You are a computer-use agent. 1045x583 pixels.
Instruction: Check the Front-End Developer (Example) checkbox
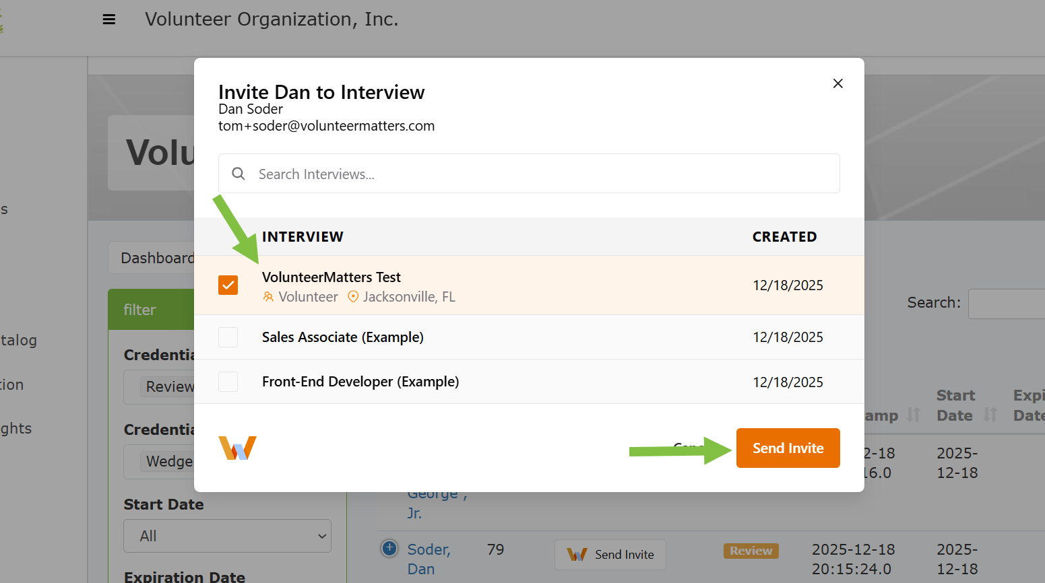(x=228, y=382)
